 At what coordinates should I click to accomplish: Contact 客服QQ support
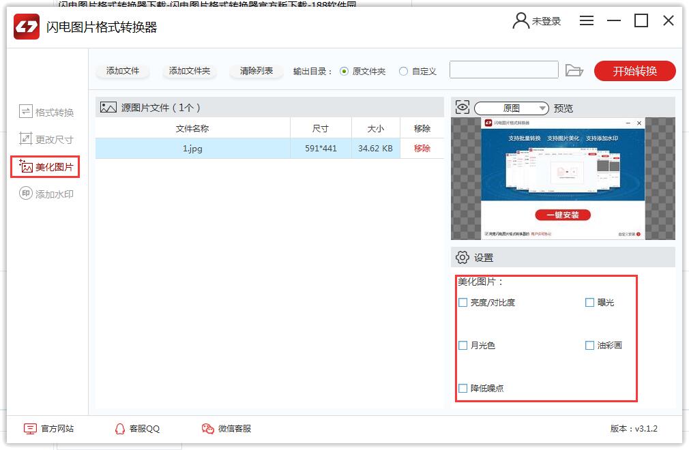[x=136, y=429]
